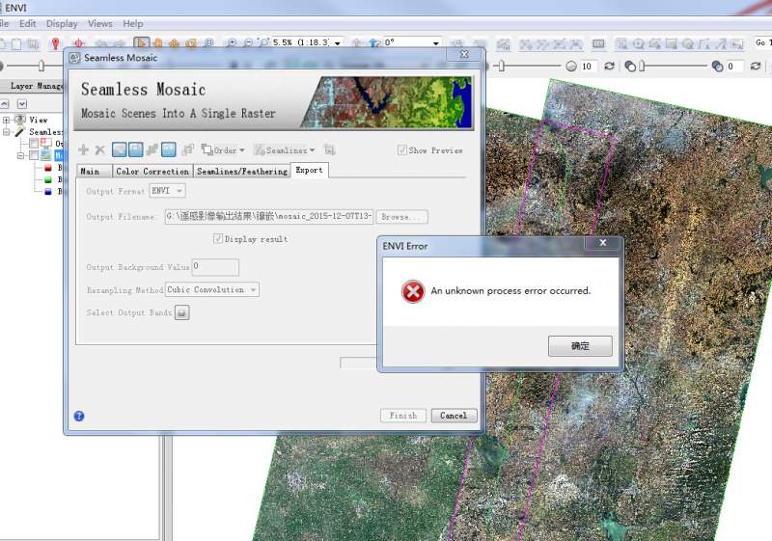Viewport: 772px width, 541px height.
Task: Click the Layer Manager panel header
Action: click(33, 86)
